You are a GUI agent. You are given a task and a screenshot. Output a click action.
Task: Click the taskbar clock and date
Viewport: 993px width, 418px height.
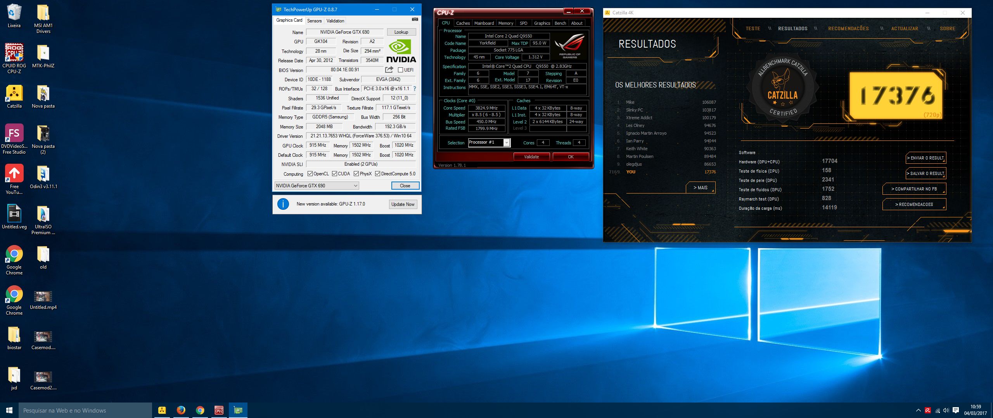click(x=976, y=410)
